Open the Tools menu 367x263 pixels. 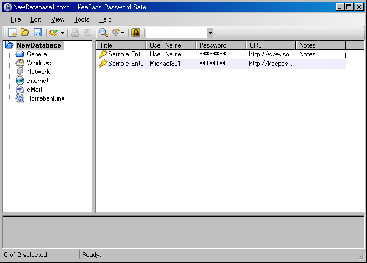(x=81, y=19)
